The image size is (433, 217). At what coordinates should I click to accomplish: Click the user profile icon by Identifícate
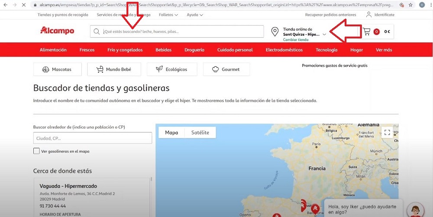(368, 14)
